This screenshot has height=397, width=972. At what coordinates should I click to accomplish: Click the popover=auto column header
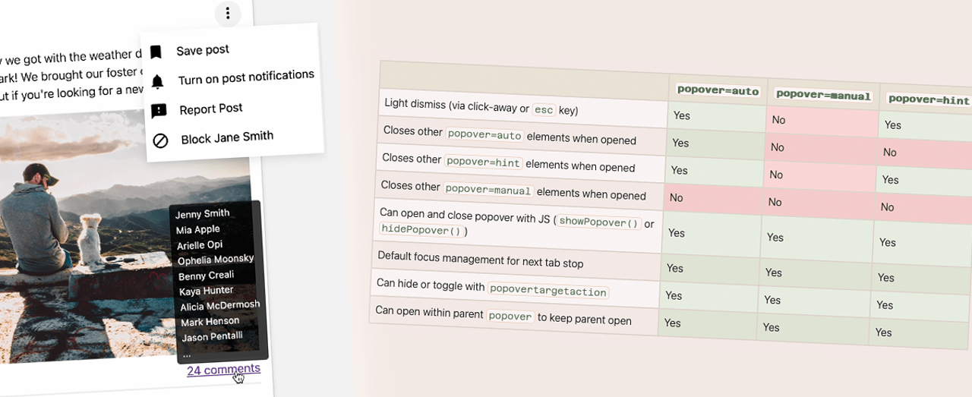[718, 90]
